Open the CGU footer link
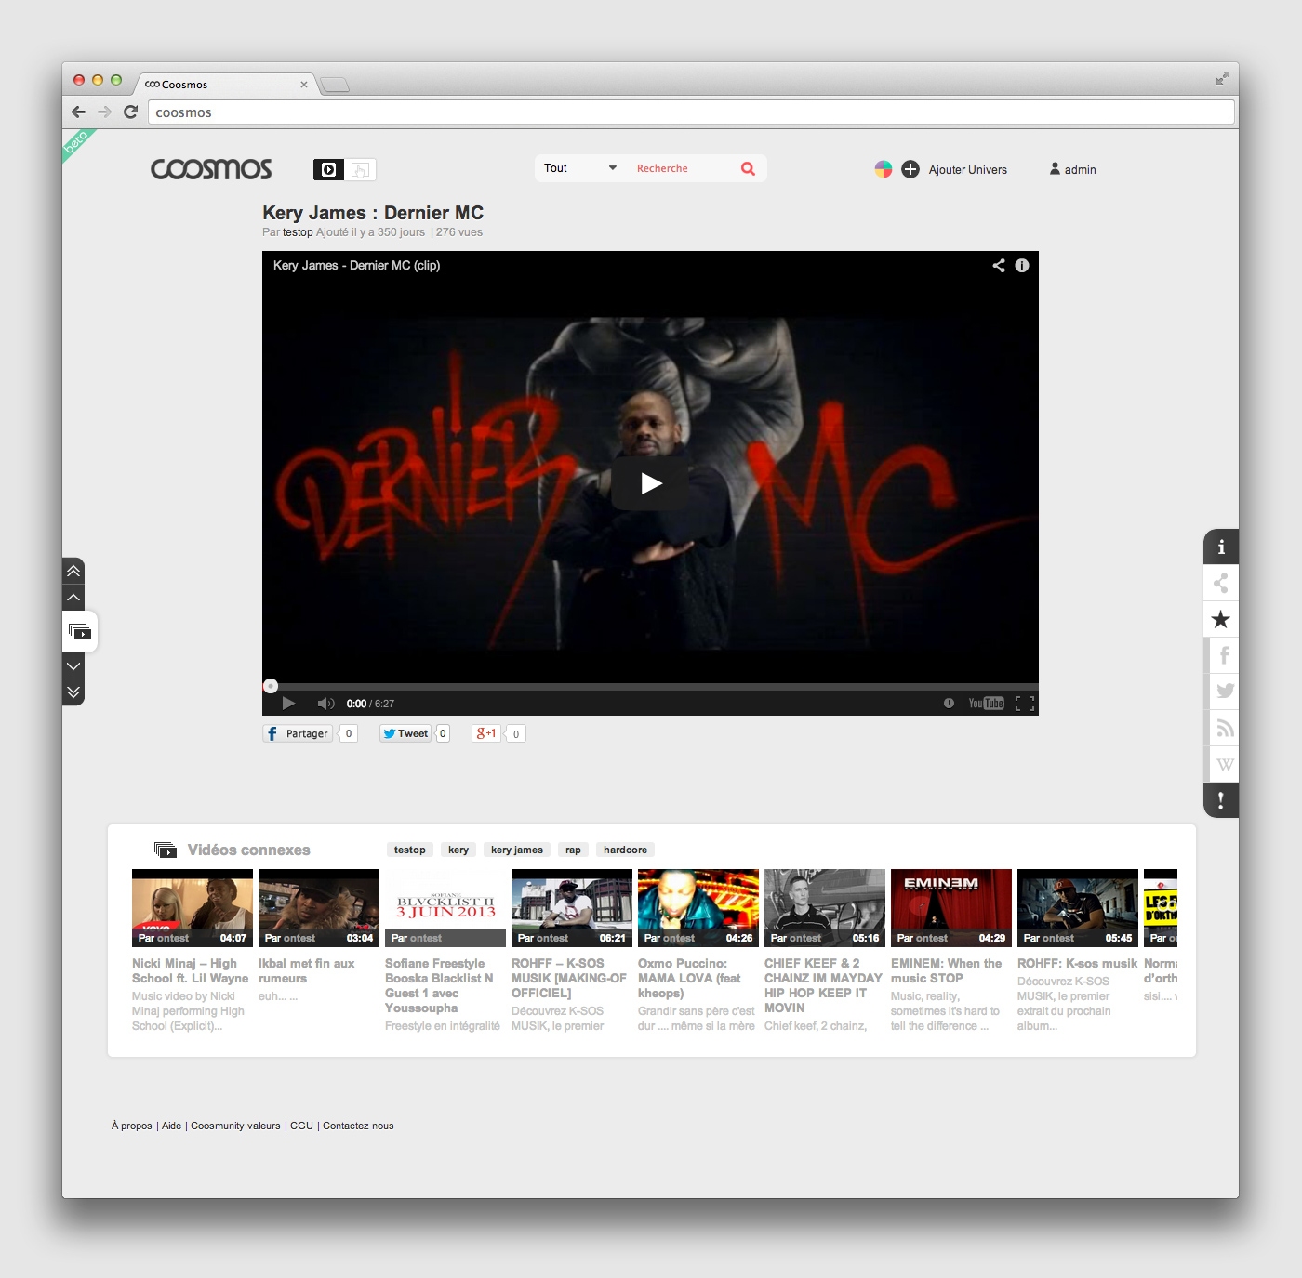 pyautogui.click(x=301, y=1126)
